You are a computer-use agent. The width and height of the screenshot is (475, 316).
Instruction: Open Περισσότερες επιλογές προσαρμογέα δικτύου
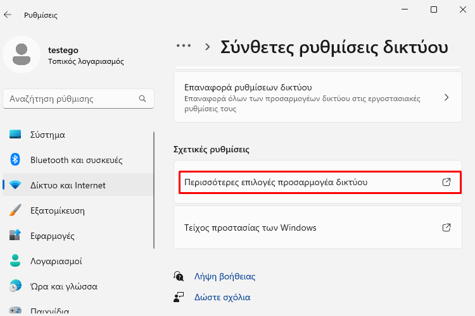(x=318, y=182)
